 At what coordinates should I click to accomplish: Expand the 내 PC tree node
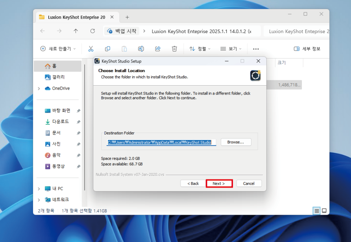coord(39,189)
